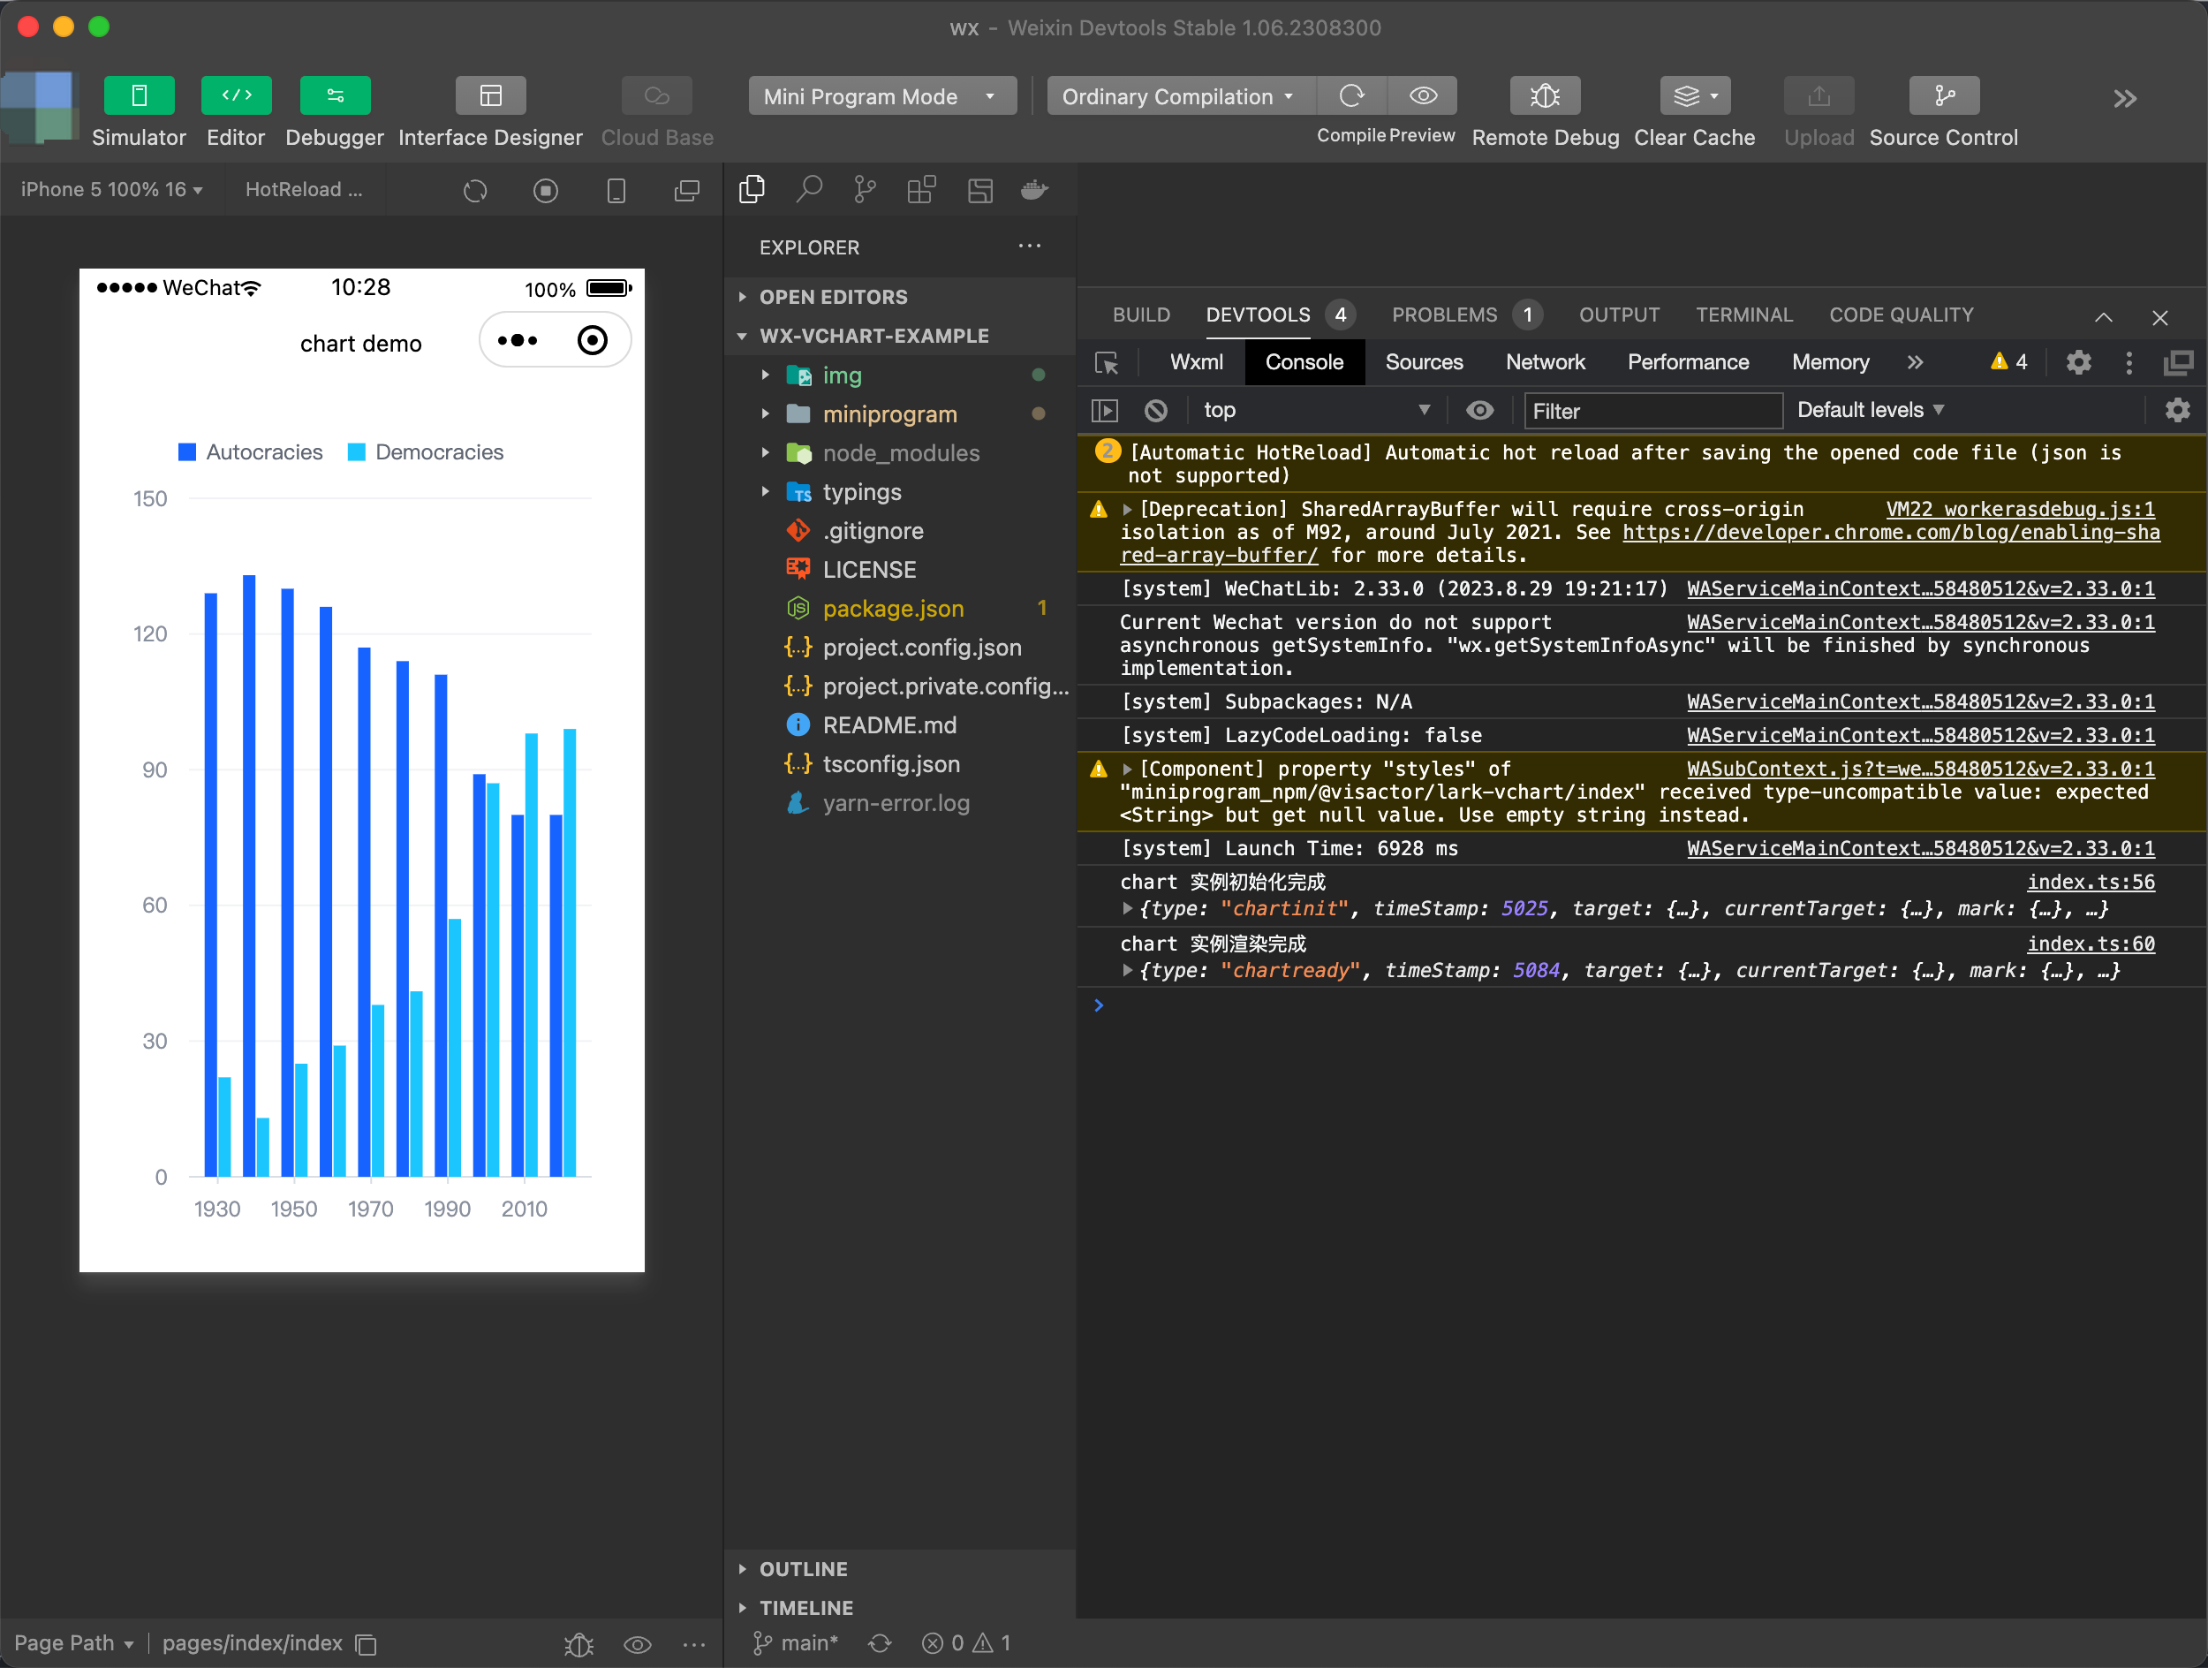Click the mini program capsule menu dots
Image resolution: width=2208 pixels, height=1668 pixels.
pyautogui.click(x=517, y=340)
